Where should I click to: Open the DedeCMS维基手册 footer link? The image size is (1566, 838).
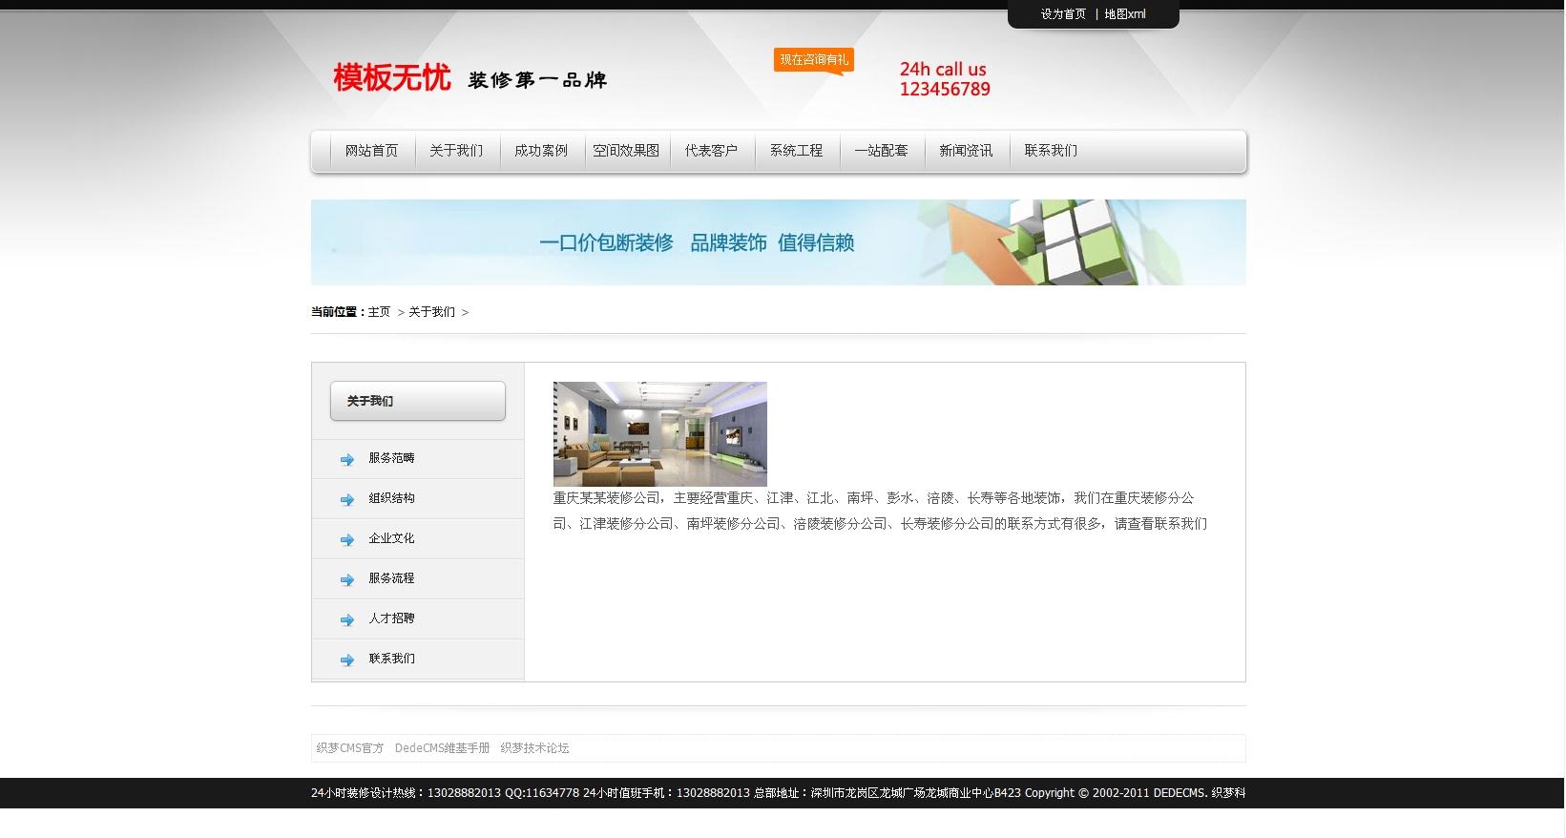(x=442, y=748)
